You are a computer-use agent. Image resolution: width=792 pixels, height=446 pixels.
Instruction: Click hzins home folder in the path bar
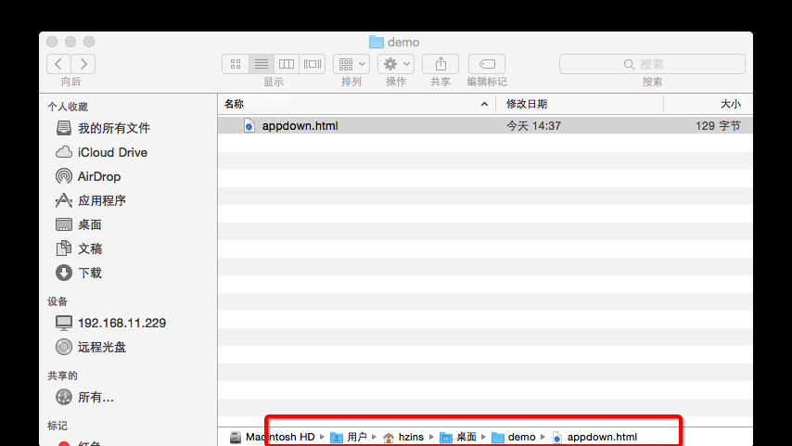point(403,437)
